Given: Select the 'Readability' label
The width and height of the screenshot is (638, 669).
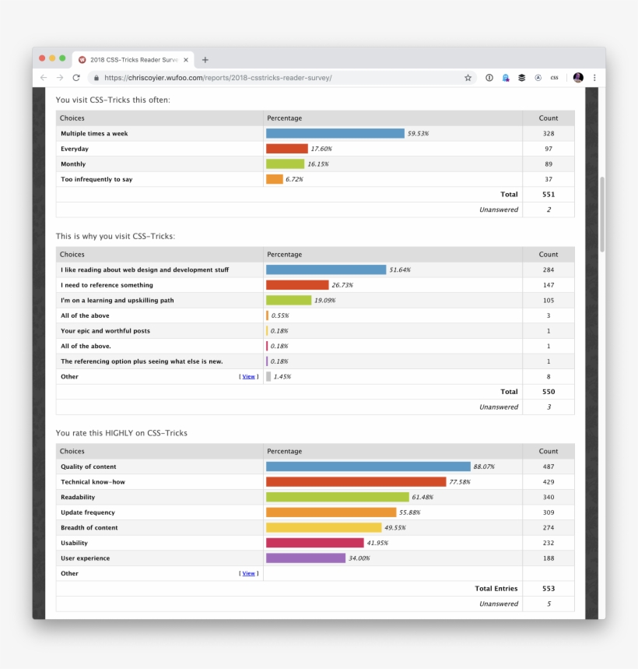Looking at the screenshot, I should (x=78, y=497).
